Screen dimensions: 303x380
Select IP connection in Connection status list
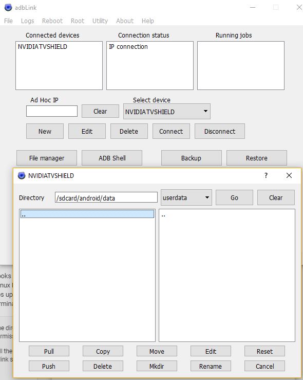coord(128,46)
